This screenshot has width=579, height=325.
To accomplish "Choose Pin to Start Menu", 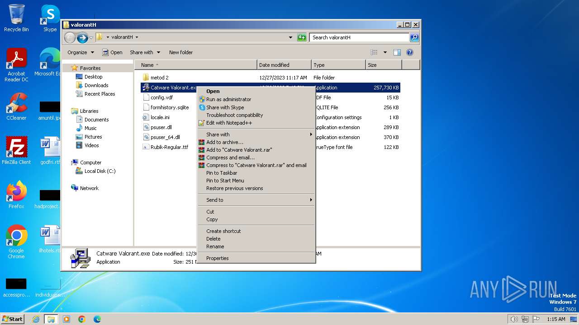I will coord(256,181).
